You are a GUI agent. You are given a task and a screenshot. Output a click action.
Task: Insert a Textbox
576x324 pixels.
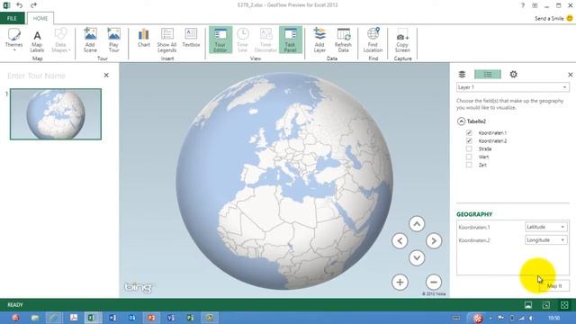tap(191, 38)
